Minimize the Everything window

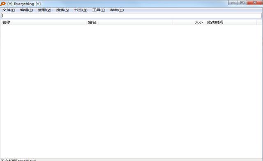(x=233, y=3)
